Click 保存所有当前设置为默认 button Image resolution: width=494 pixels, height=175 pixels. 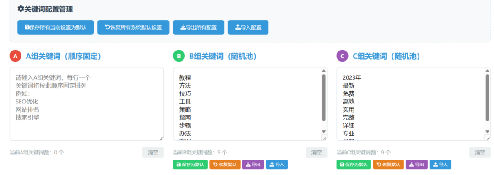click(55, 27)
